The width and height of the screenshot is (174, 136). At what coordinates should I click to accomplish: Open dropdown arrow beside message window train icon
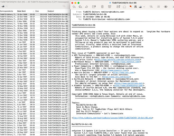tap(144, 7)
